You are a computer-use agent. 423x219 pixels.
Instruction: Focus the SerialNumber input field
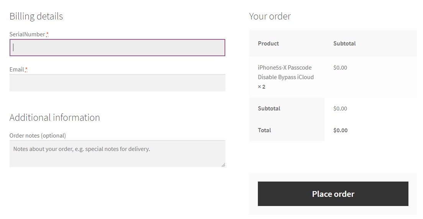click(x=117, y=48)
